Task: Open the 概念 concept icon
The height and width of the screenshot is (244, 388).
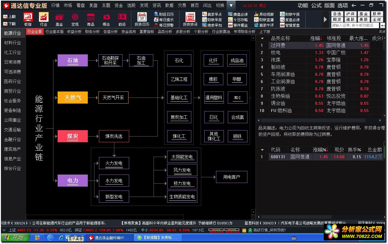Action: 106,19
